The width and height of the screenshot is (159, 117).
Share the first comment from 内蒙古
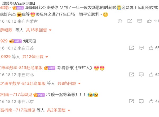[130, 21]
